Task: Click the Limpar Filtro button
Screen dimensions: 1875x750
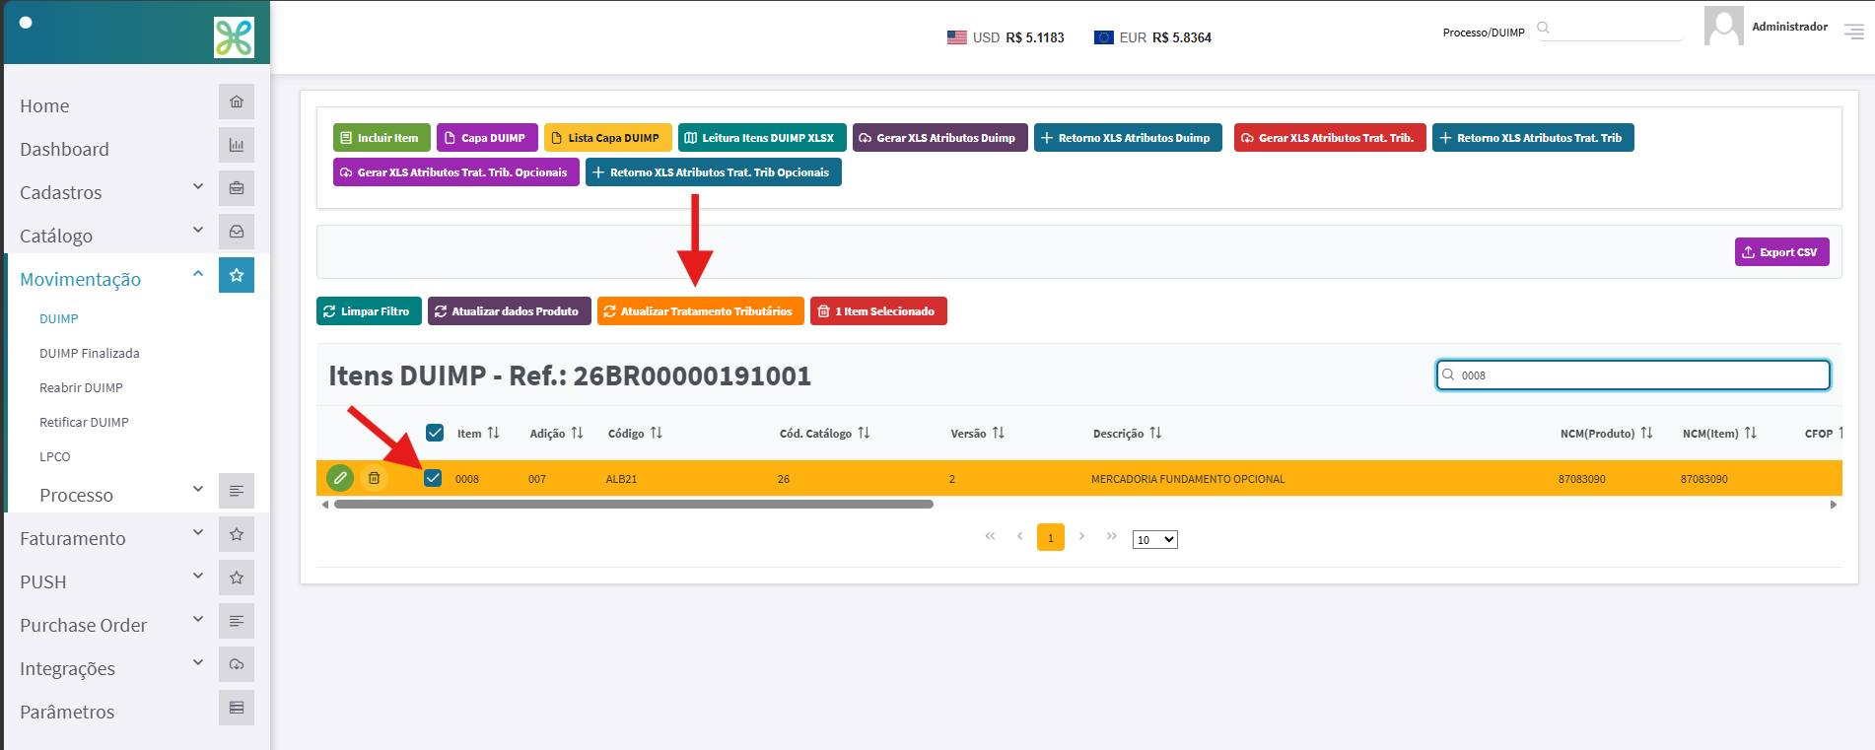Action: pos(369,311)
